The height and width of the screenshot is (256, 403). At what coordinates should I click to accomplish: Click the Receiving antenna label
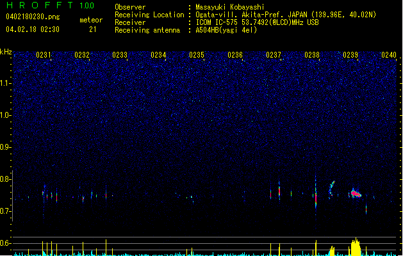[x=147, y=30]
